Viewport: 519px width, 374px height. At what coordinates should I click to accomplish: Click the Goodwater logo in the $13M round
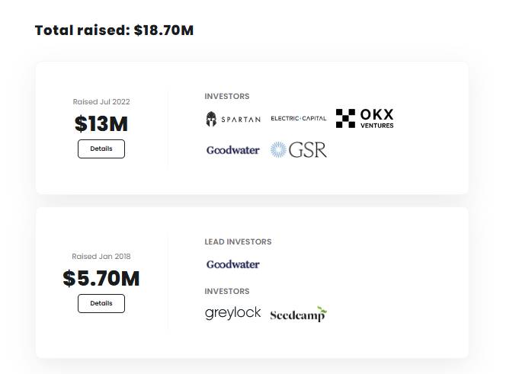point(233,150)
